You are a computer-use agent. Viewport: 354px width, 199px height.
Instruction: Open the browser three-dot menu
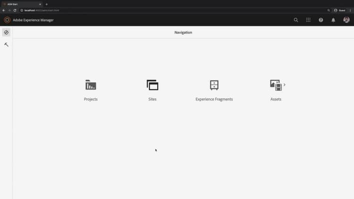350,10
